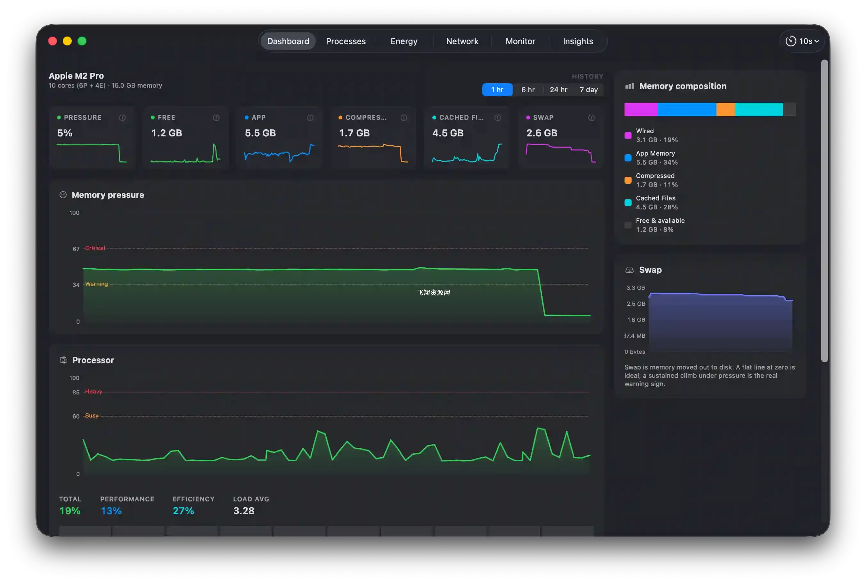Click the Compressed 1.7 GB sparkline
Viewport: 866px width, 584px height.
tap(373, 153)
